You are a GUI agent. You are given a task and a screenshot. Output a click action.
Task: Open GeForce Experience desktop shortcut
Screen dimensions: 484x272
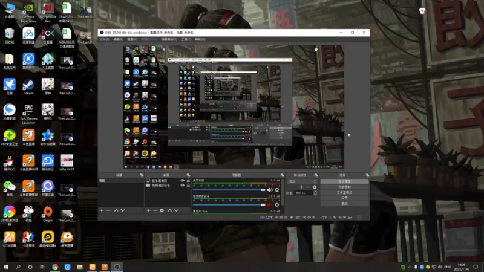coord(28,12)
